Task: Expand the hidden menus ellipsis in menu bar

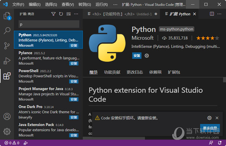Action: tap(115, 5)
